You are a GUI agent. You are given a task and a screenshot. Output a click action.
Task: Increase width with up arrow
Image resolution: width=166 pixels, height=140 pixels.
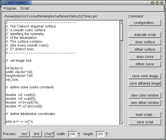point(78,133)
